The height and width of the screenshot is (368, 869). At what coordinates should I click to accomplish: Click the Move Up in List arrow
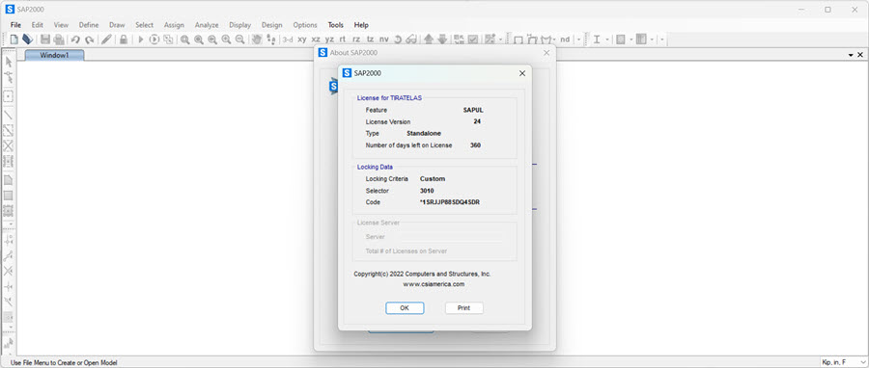[429, 39]
